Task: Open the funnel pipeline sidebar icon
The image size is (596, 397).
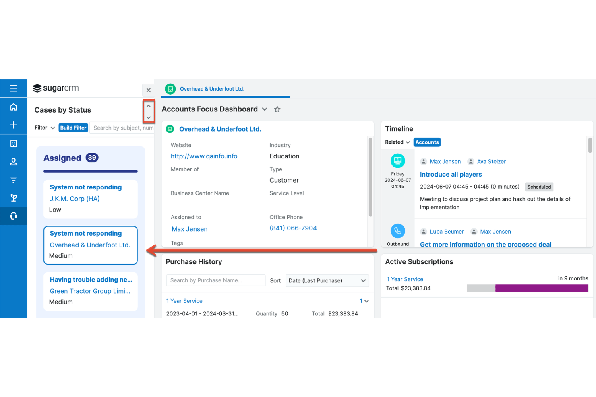Action: click(x=14, y=180)
